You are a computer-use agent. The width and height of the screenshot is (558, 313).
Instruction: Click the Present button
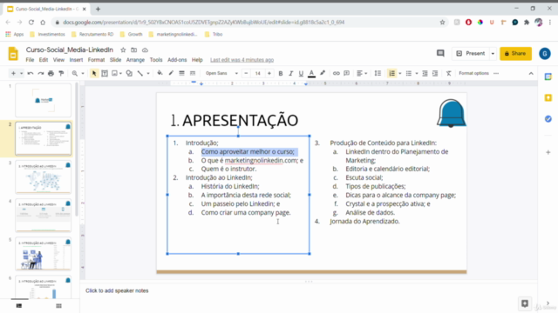click(471, 54)
